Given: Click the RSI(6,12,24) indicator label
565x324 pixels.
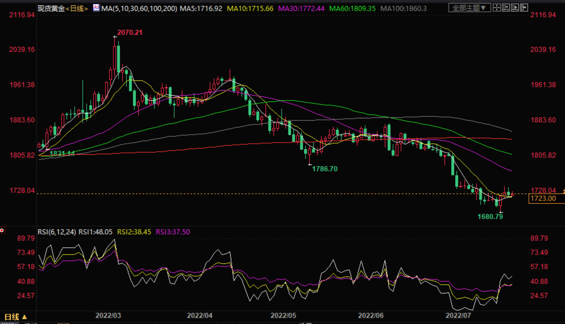Looking at the screenshot, I should click(x=57, y=232).
